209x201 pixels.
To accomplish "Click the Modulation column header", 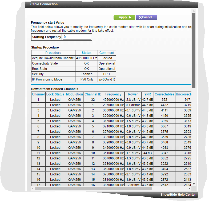I will [74, 94].
